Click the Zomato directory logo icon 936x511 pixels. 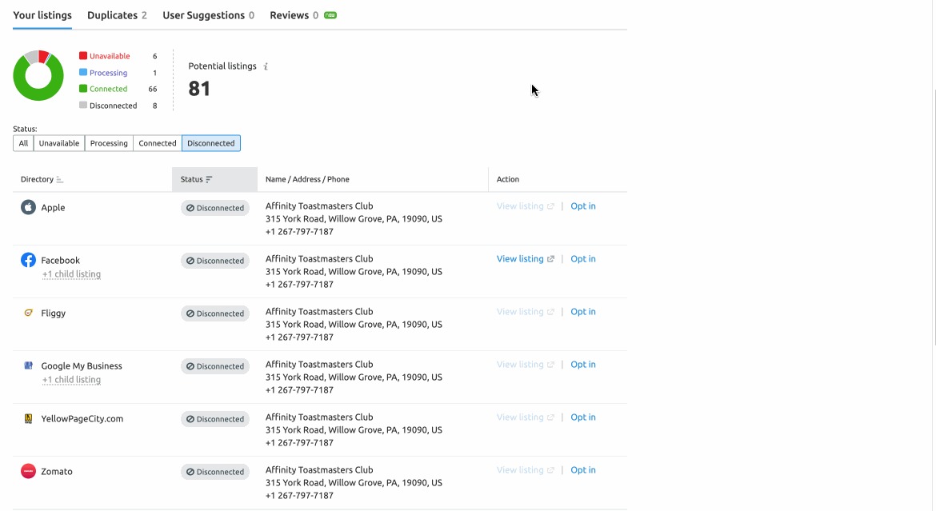pos(28,471)
